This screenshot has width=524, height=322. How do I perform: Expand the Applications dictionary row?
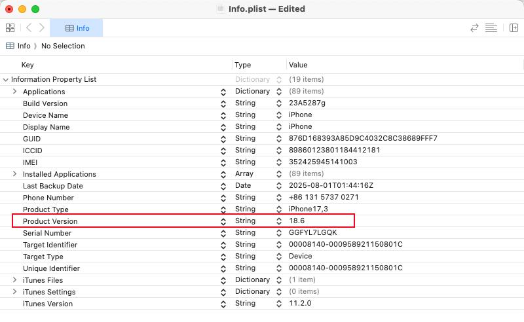(14, 91)
